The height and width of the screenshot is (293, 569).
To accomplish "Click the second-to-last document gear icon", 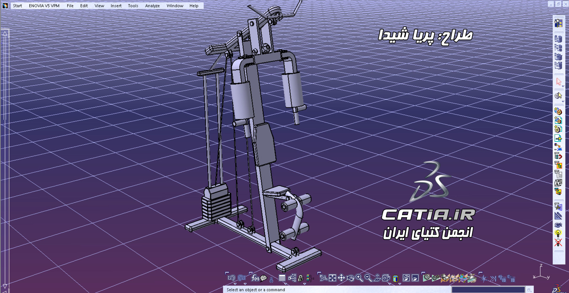I will (x=502, y=278).
